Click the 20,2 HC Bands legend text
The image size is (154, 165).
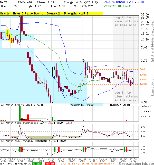[x=124, y=2]
